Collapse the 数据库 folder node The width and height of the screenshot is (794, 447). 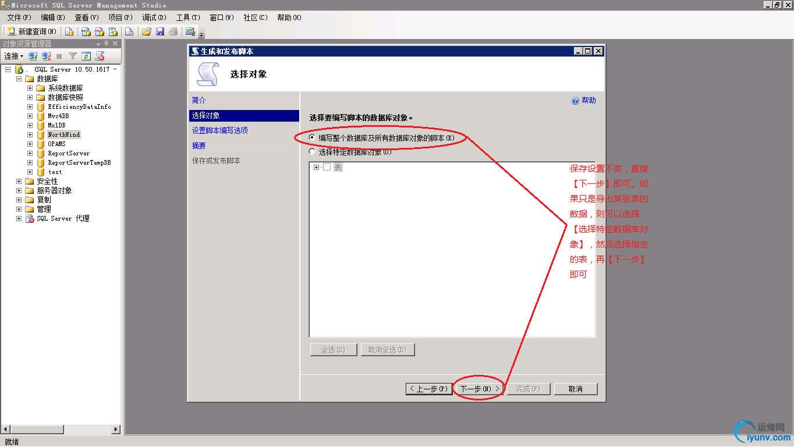click(x=19, y=79)
